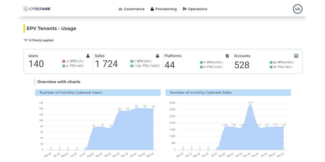This screenshot has height=162, width=325.
Task: Click the Platforms document icon
Action: (227, 56)
